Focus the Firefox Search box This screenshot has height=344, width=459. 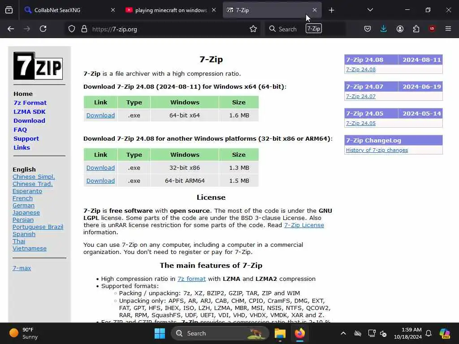pyautogui.click(x=304, y=29)
